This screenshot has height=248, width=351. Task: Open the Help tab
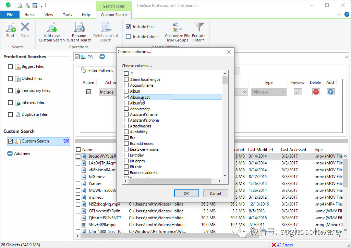pos(86,15)
